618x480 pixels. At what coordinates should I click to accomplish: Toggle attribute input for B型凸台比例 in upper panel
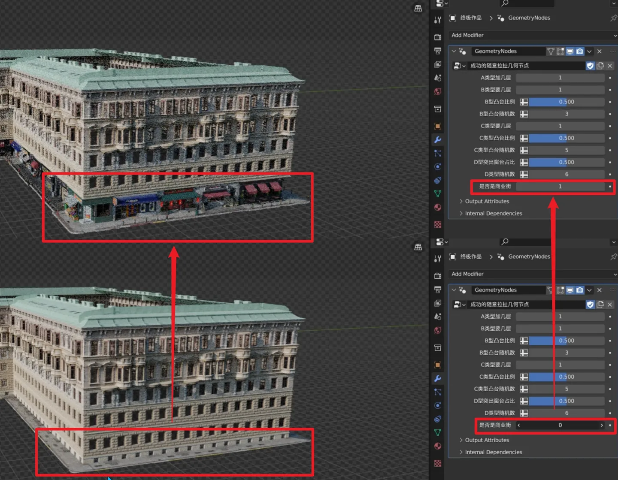524,102
